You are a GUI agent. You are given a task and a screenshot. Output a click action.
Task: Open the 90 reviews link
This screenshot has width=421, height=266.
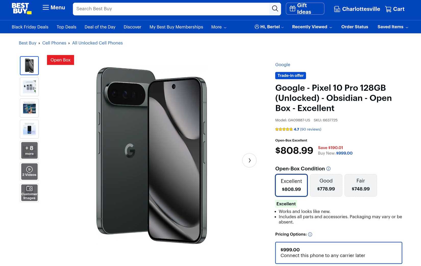310,129
